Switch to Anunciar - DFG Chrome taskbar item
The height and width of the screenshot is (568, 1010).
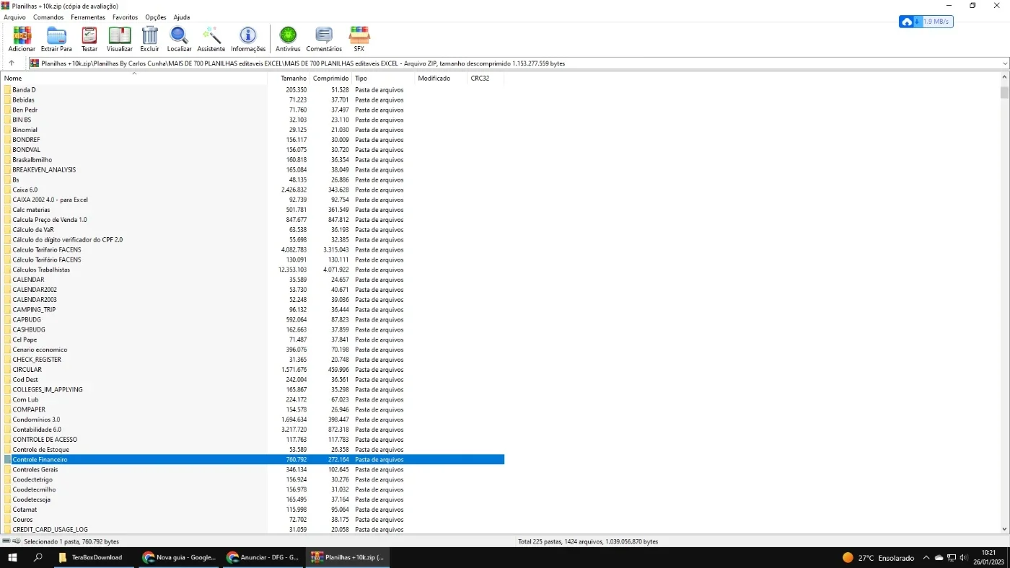coord(263,557)
